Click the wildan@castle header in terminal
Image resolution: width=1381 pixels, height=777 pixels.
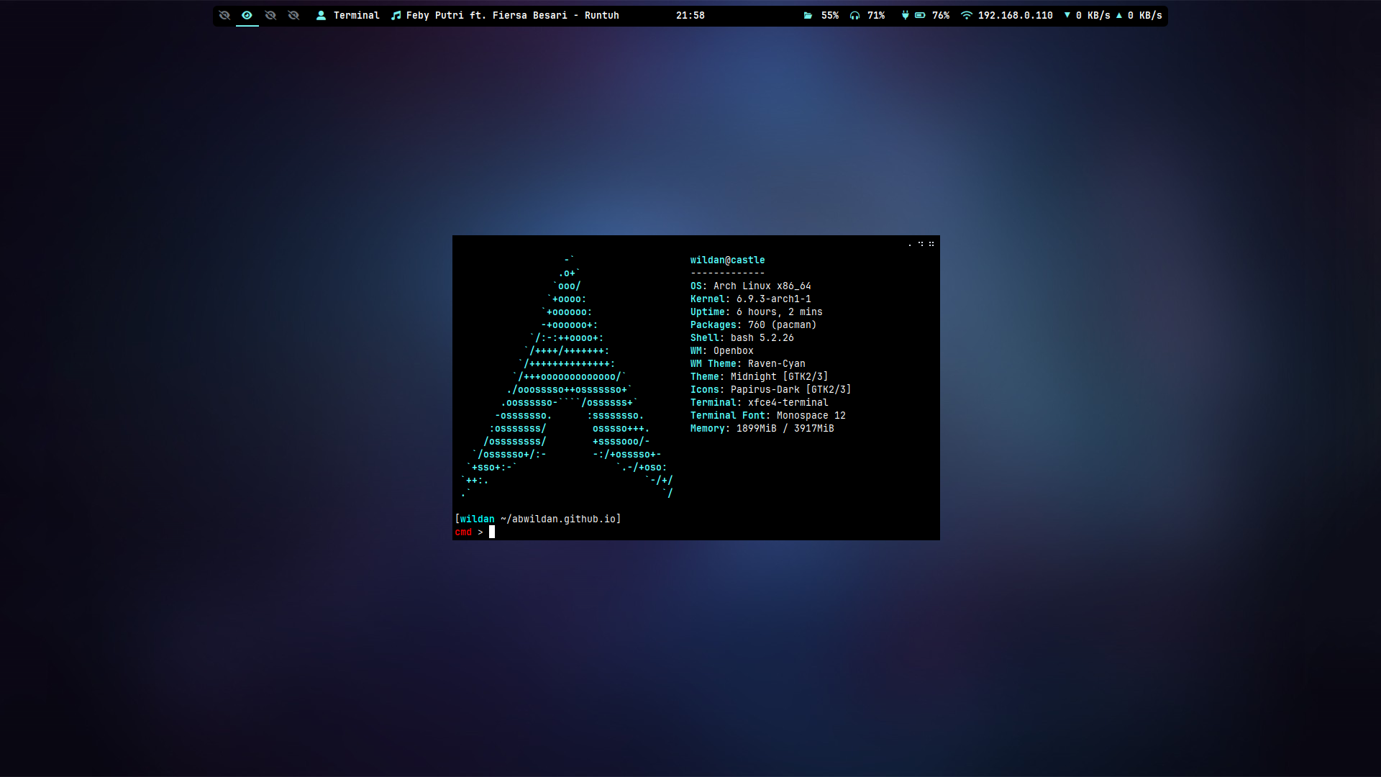tap(727, 260)
